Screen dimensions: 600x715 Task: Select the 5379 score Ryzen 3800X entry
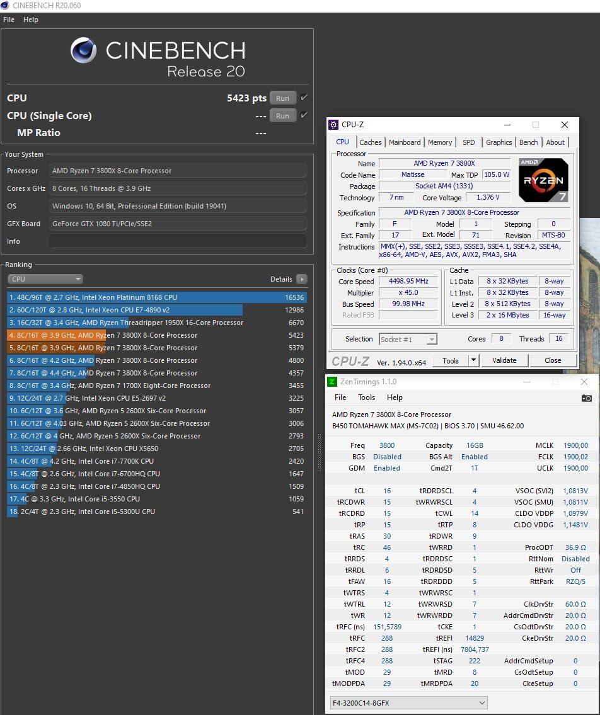click(x=157, y=348)
